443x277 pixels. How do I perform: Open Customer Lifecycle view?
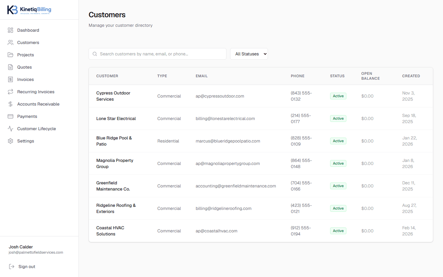(39, 129)
